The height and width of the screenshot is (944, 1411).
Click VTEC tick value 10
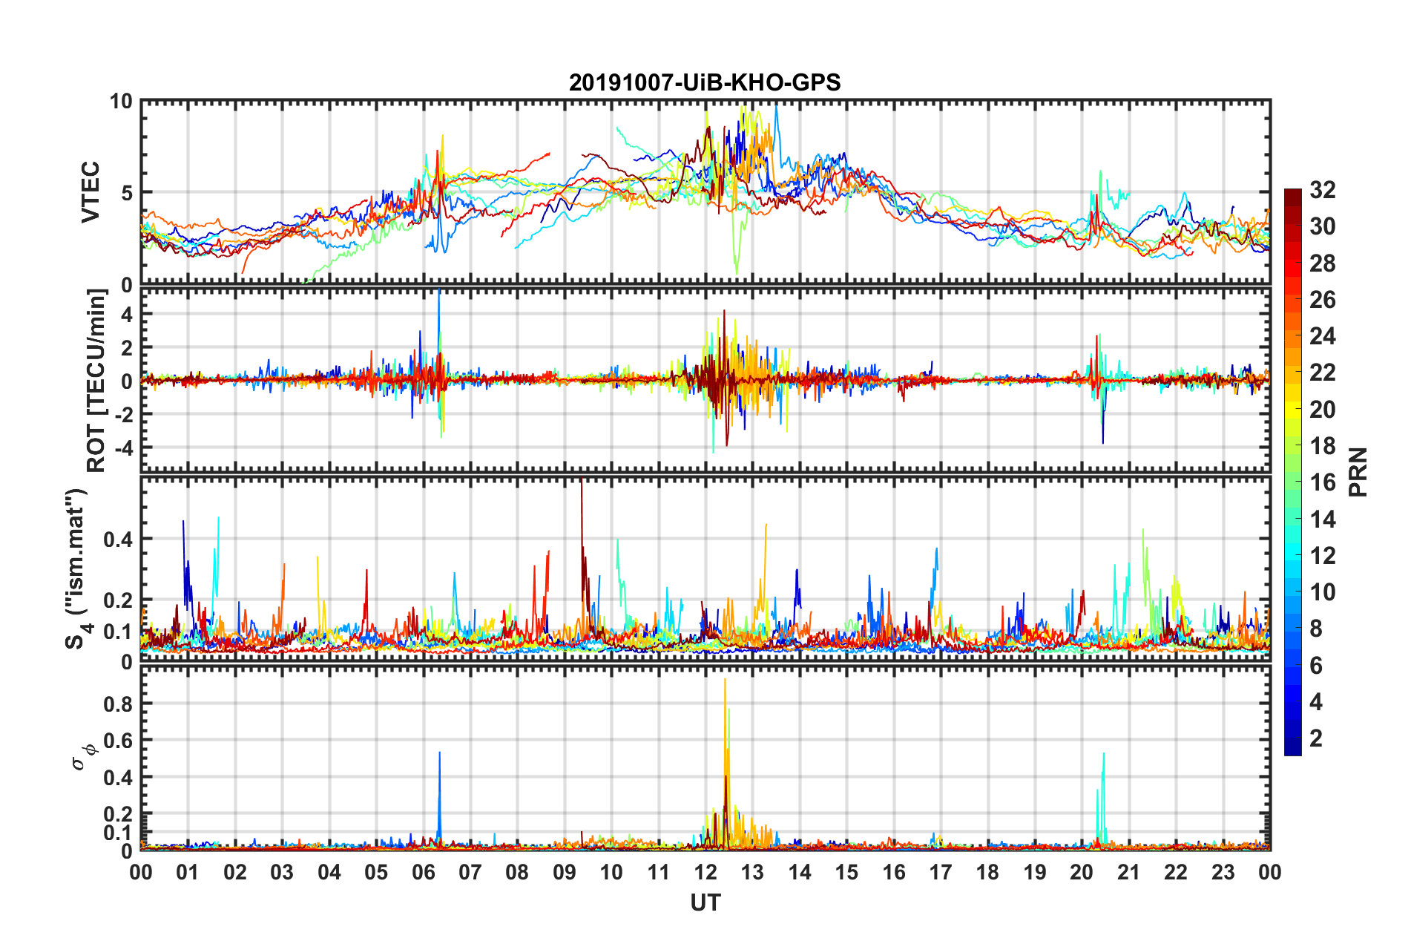coord(121,102)
